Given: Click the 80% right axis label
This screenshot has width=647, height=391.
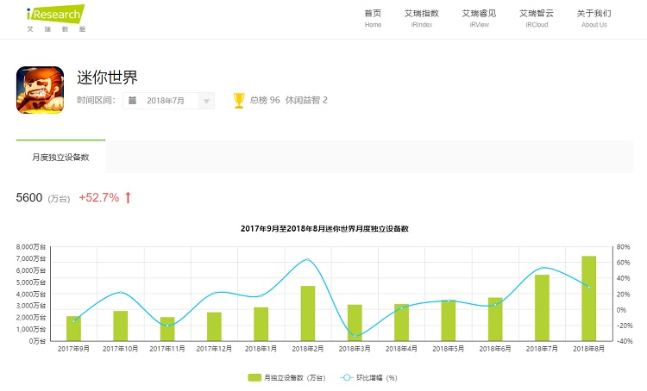Looking at the screenshot, I should (x=623, y=247).
